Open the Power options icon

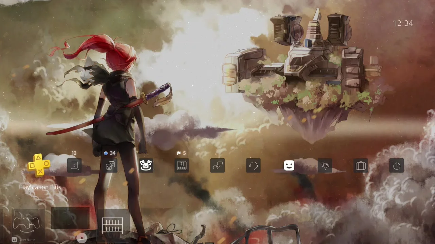click(x=397, y=165)
